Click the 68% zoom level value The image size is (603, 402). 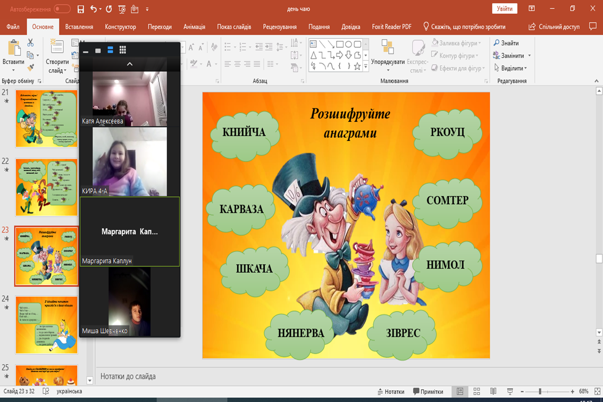(583, 391)
